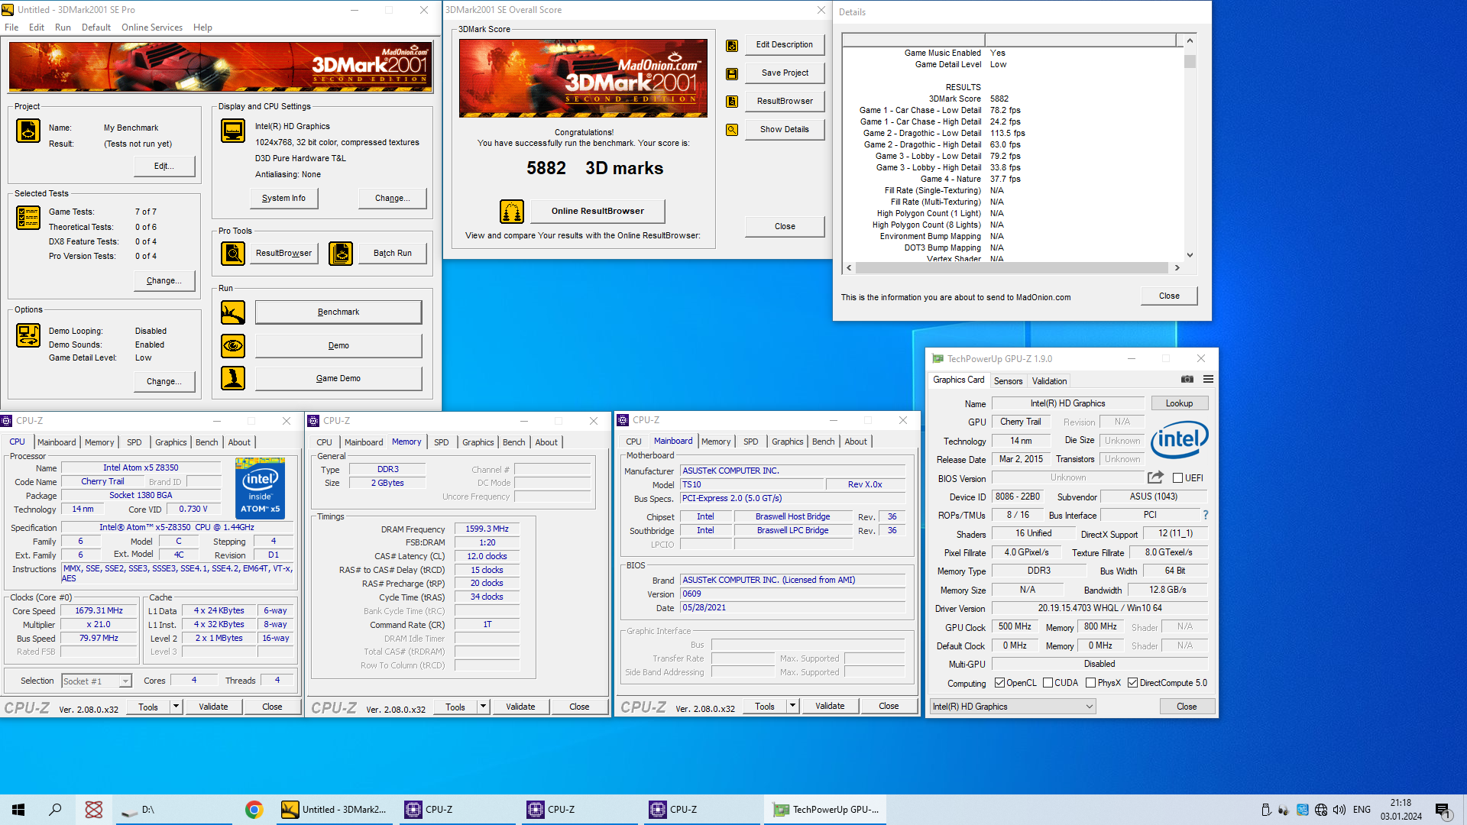Click Change in the Selected Tests group
This screenshot has height=825, width=1467.
click(x=164, y=280)
